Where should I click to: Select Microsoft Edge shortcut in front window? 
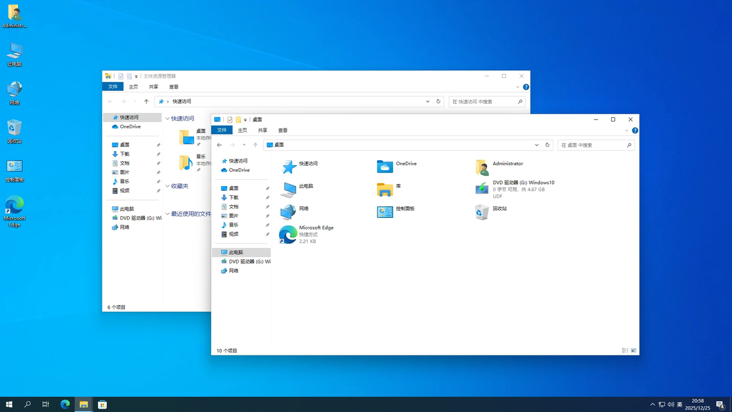tap(306, 234)
